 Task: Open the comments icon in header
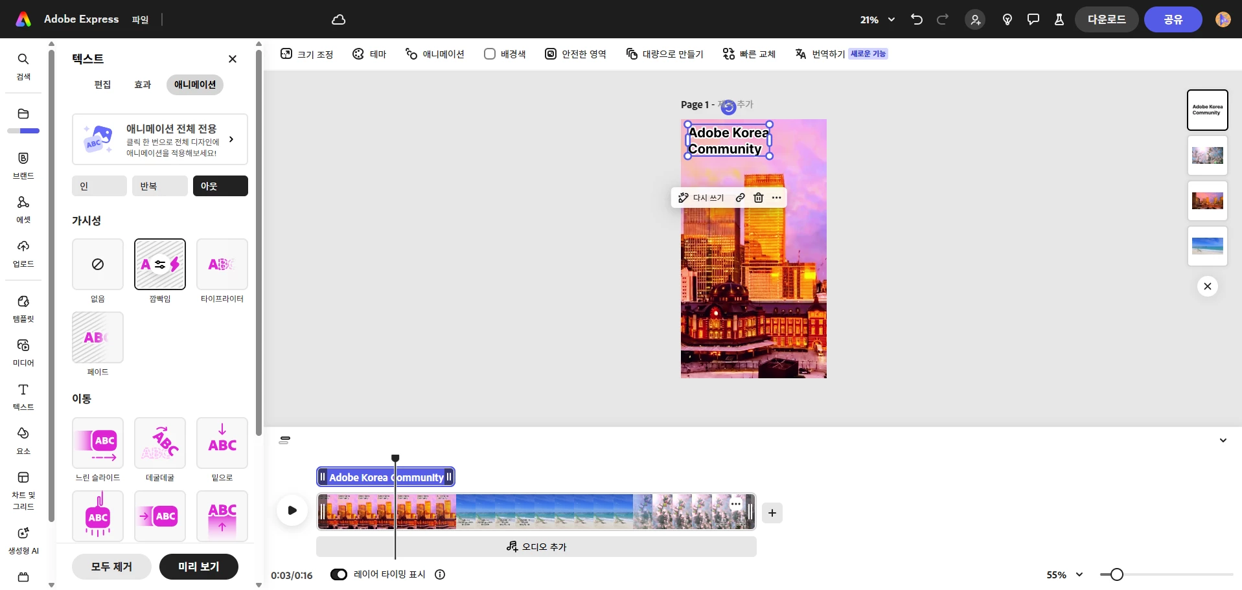(1033, 19)
